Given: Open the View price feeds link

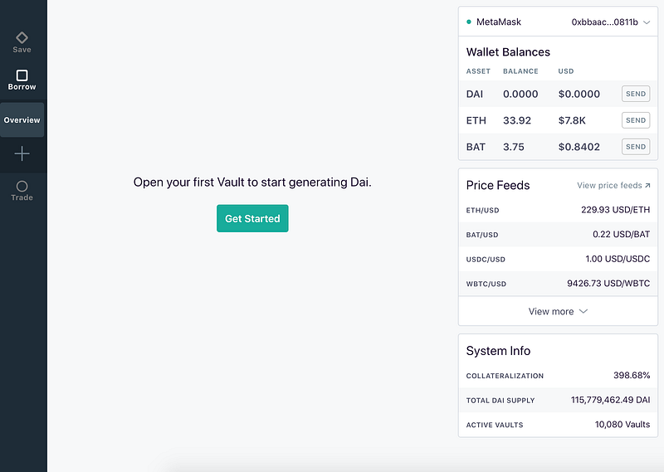Looking at the screenshot, I should [609, 186].
